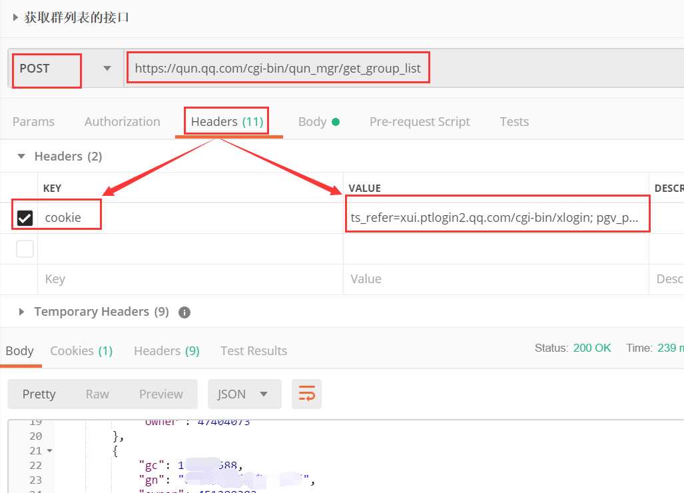
Task: Uncheck the cookie header checkbox
Action: 25,218
